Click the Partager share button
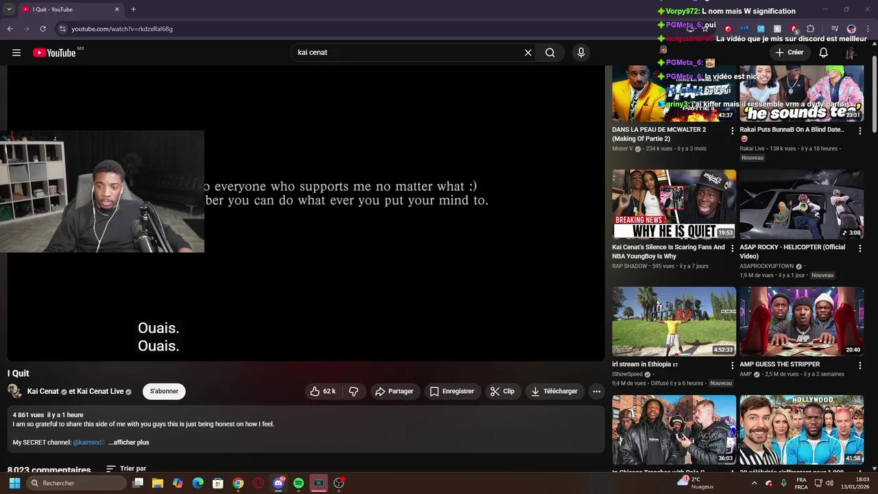The height and width of the screenshot is (494, 878). tap(394, 391)
